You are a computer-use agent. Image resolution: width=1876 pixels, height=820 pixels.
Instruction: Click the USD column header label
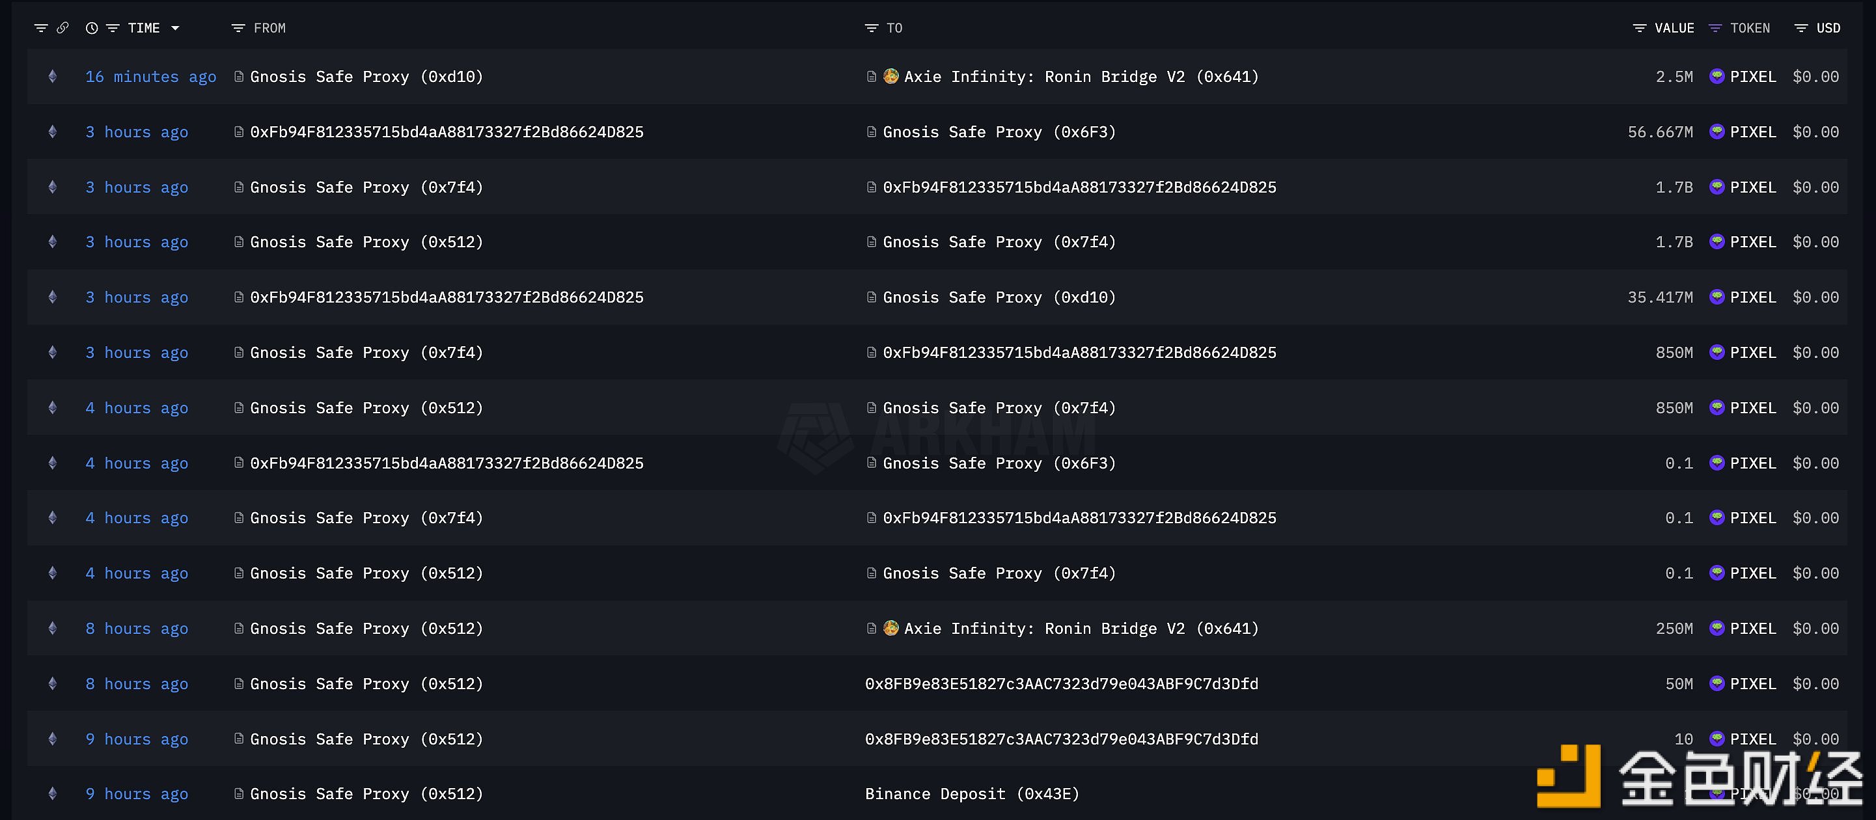pyautogui.click(x=1828, y=29)
